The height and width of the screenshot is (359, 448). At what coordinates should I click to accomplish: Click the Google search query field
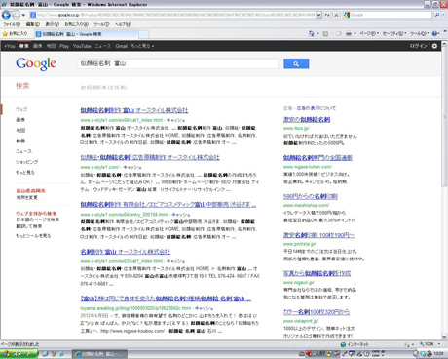pos(178,63)
